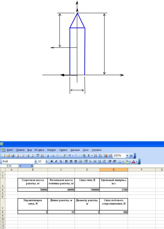Open the Формат menu
Image resolution: width=164 pixels, height=229 pixels.
point(51,150)
